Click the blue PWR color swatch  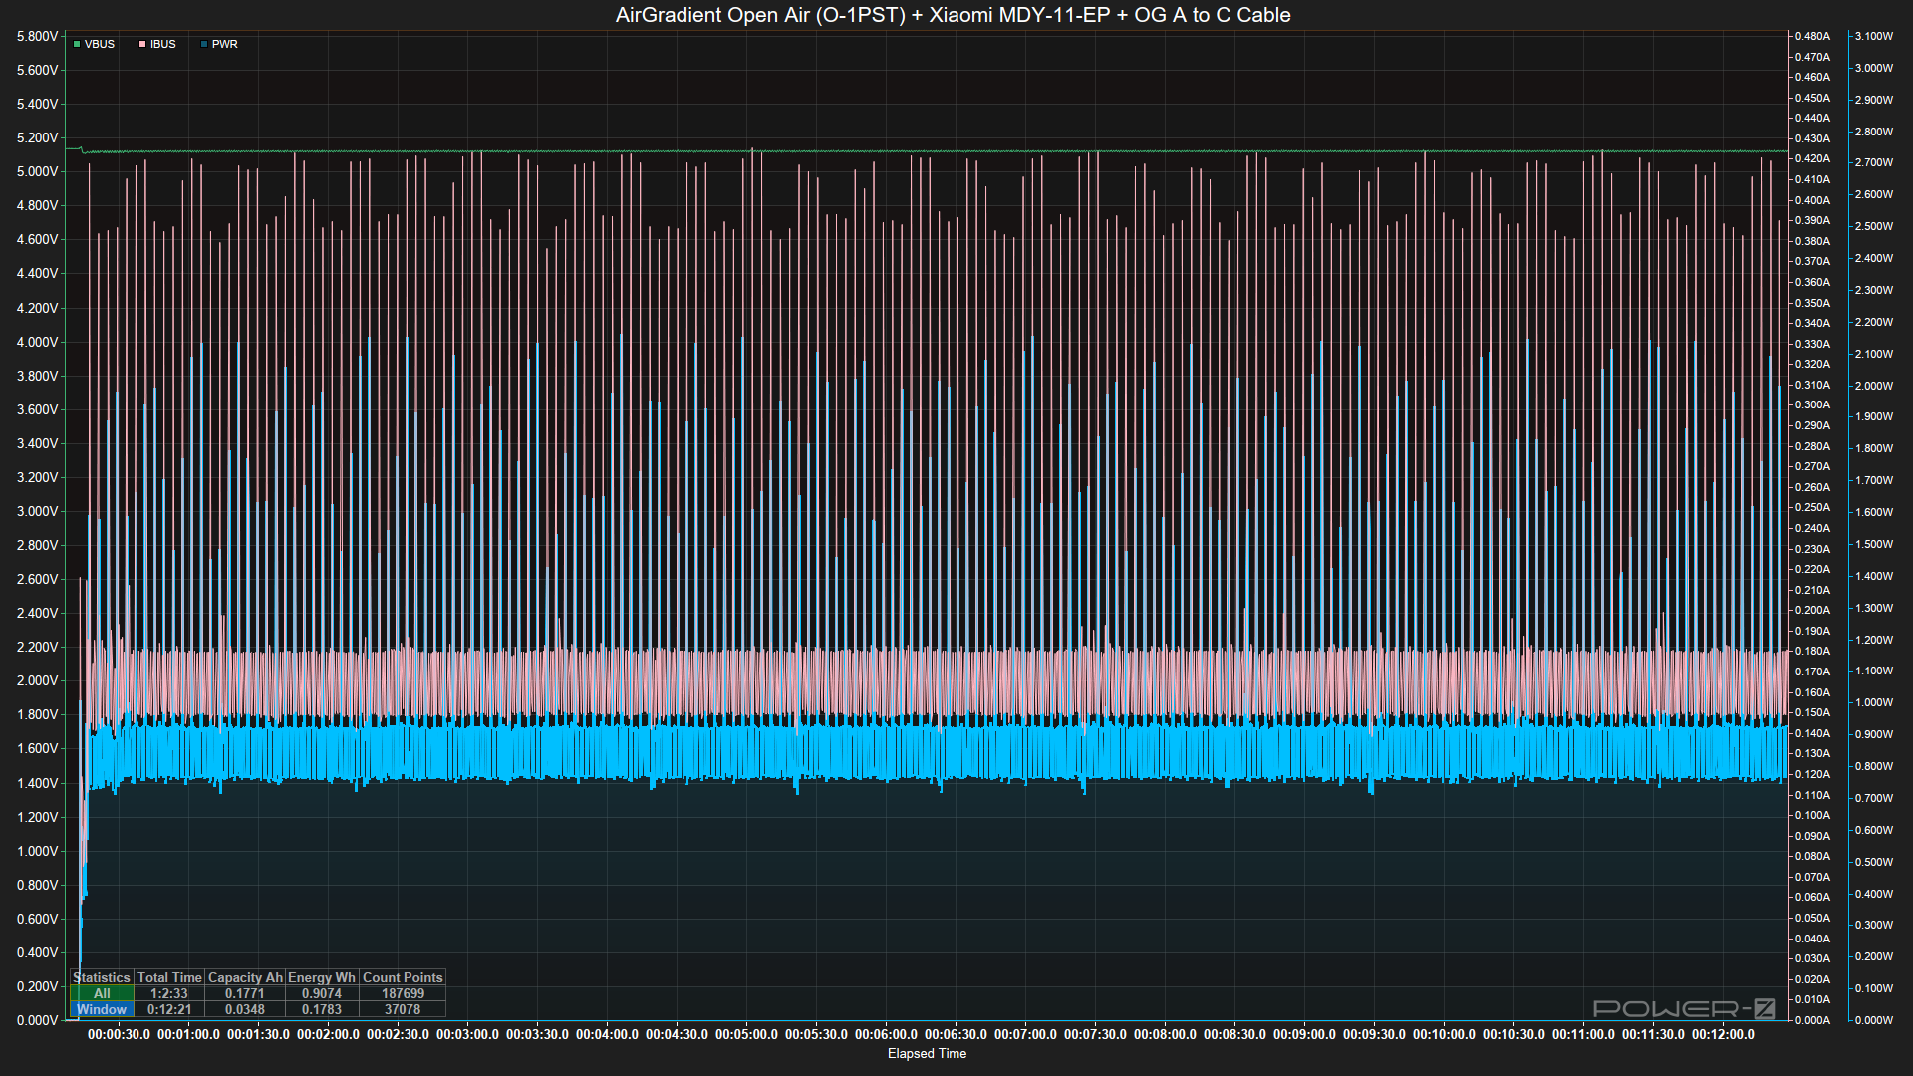coord(204,44)
